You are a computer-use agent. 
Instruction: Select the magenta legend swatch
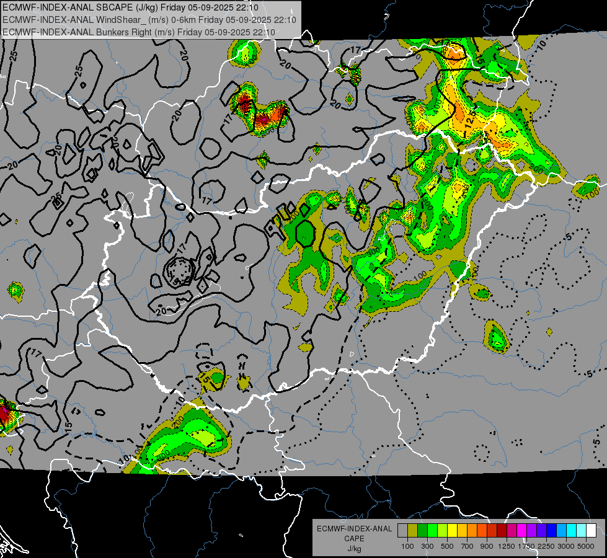[522, 531]
